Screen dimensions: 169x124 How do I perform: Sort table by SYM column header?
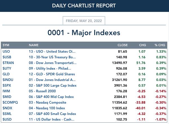[x=6, y=45]
